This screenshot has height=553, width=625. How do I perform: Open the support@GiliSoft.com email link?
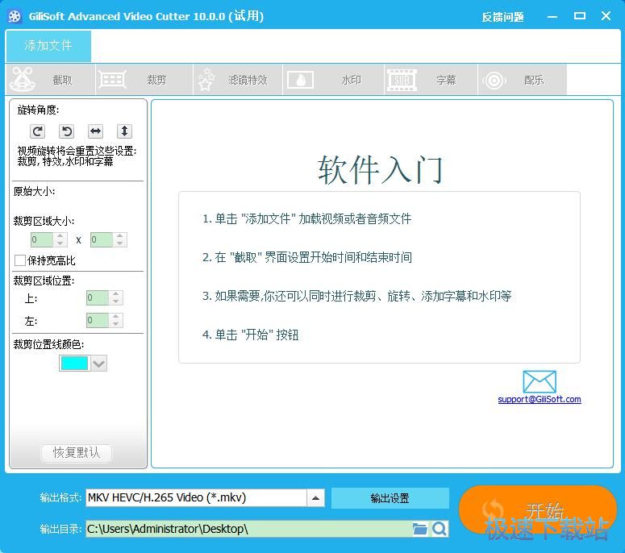(x=540, y=399)
